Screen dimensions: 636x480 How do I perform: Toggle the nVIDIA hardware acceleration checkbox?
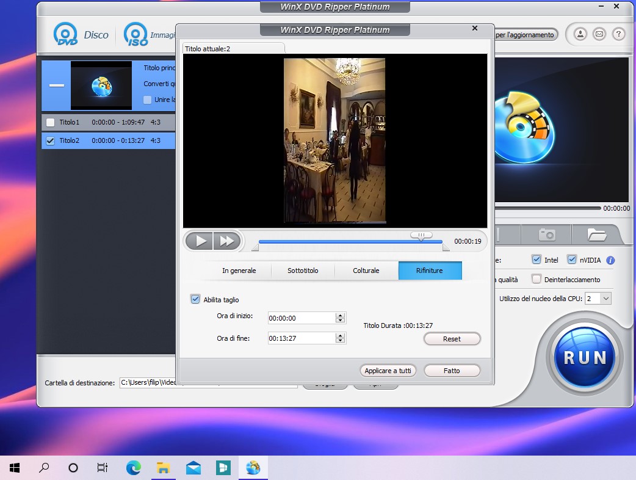point(572,260)
